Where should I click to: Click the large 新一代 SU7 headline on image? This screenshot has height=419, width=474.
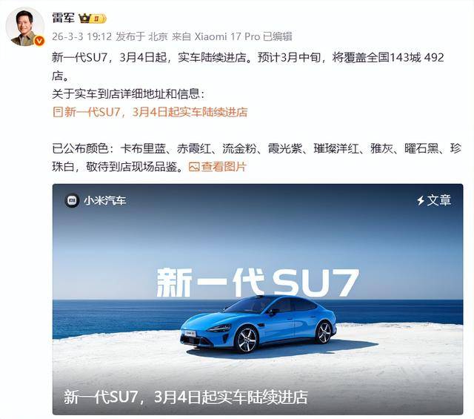click(x=258, y=283)
